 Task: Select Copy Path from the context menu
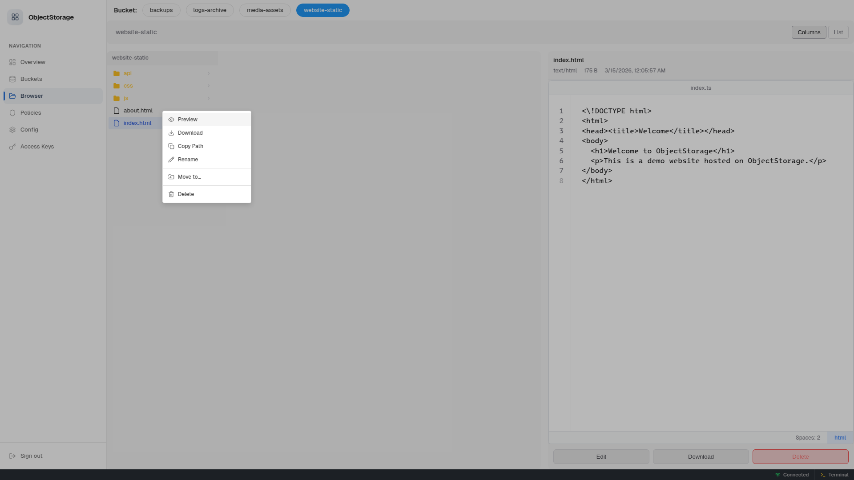coord(190,146)
